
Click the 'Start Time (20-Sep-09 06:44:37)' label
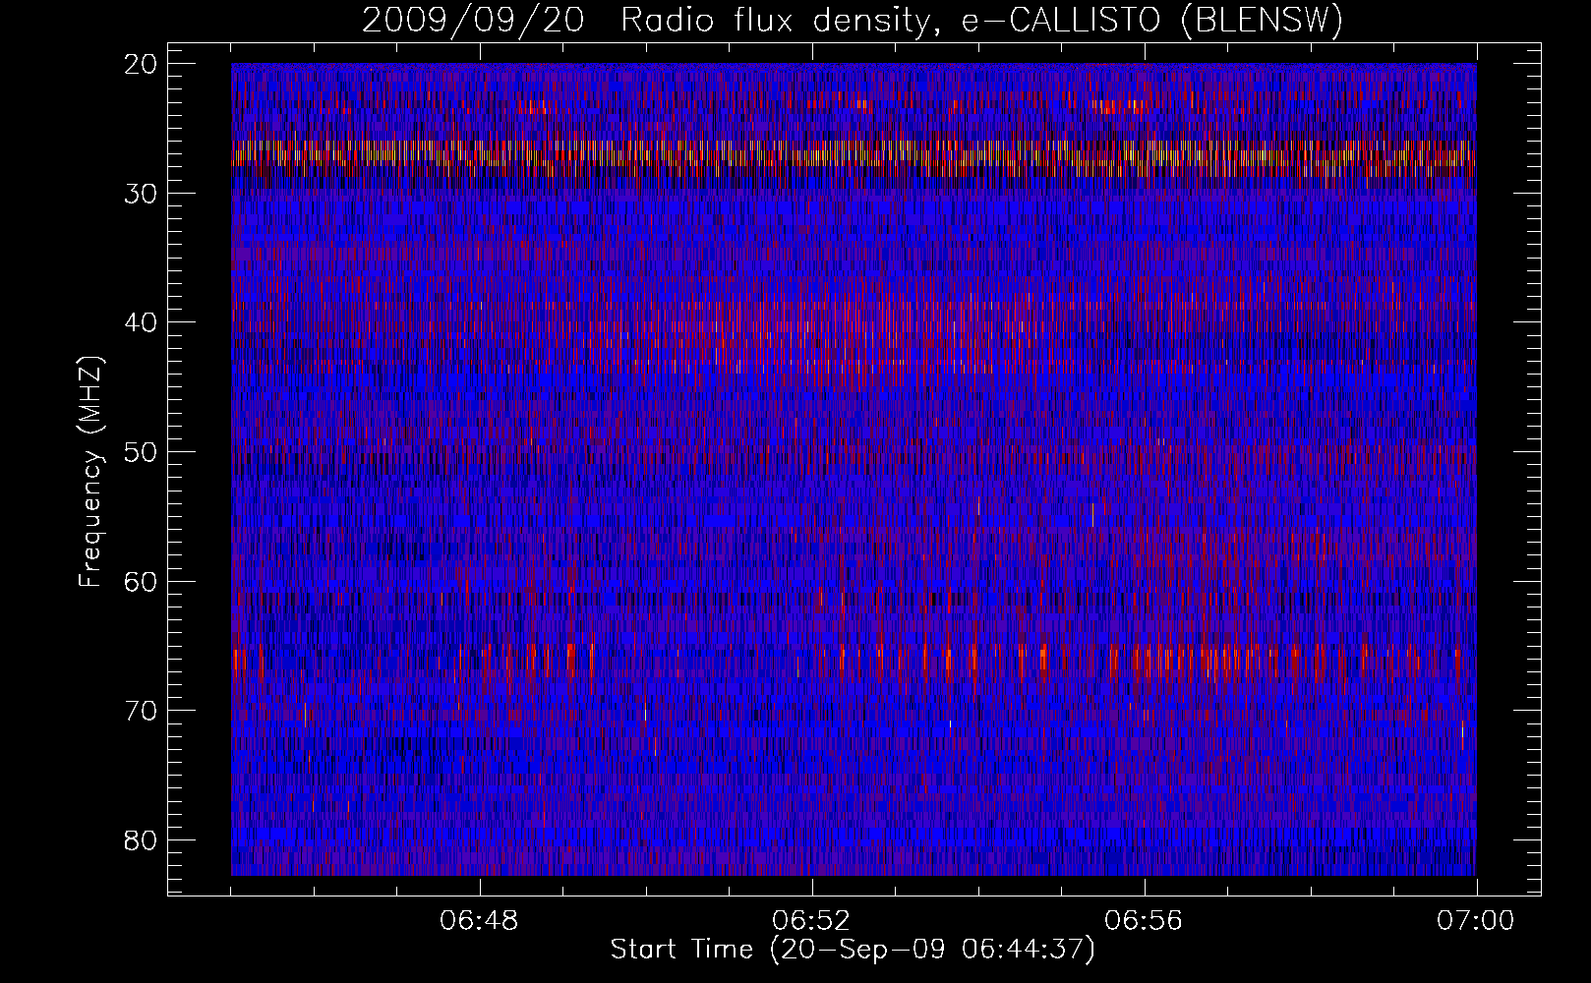point(853,950)
